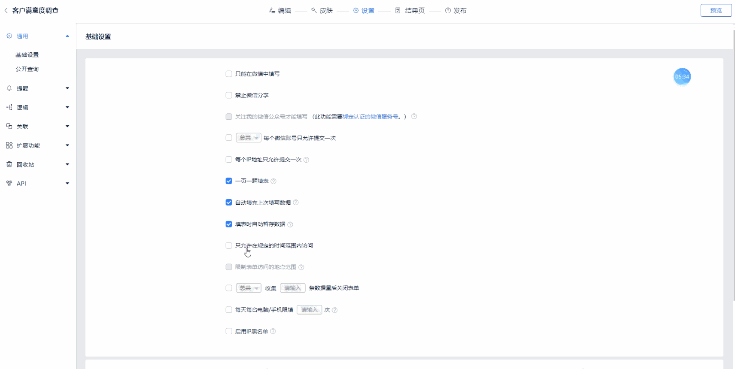Click help icon after 填表时自动暂存数据
The height and width of the screenshot is (369, 735).
(290, 224)
